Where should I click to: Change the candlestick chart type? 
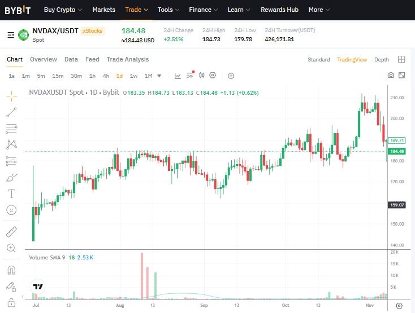click(202, 76)
